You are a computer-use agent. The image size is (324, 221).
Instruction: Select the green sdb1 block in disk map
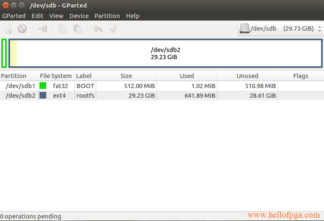4,53
